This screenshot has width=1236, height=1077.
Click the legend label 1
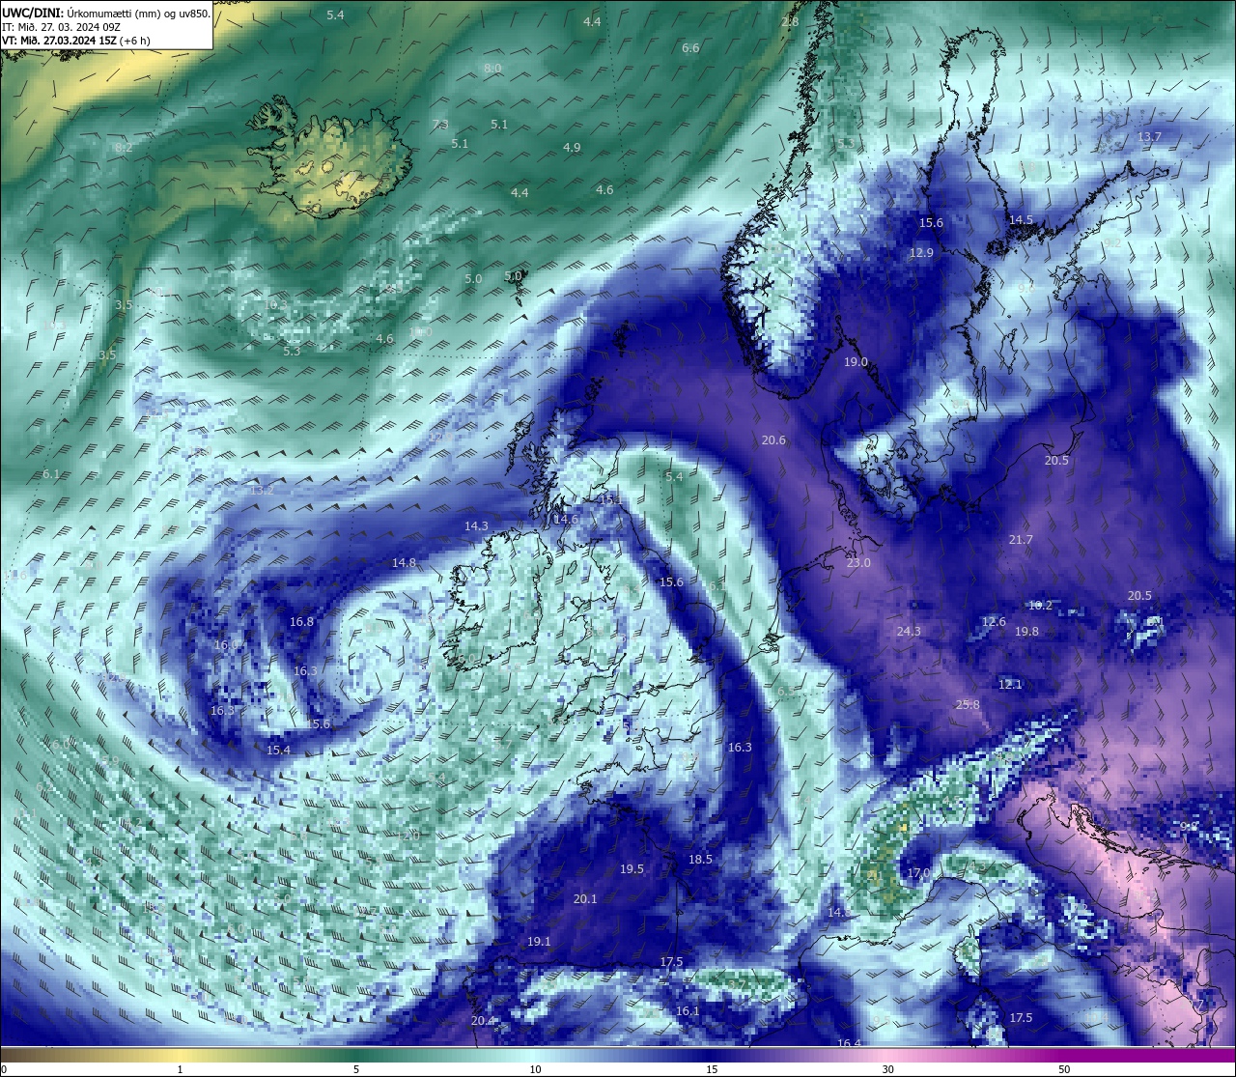point(180,1069)
